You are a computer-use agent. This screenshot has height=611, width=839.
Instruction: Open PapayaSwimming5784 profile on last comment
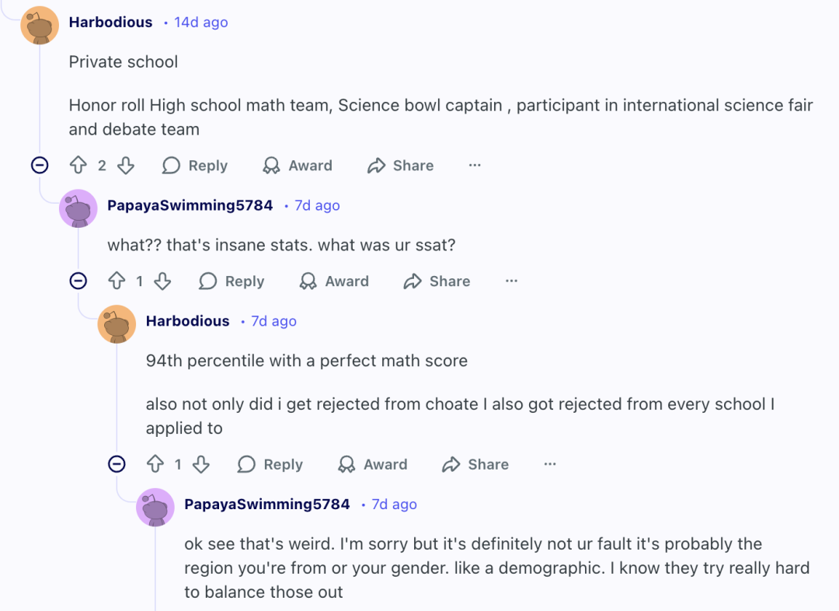pyautogui.click(x=266, y=505)
